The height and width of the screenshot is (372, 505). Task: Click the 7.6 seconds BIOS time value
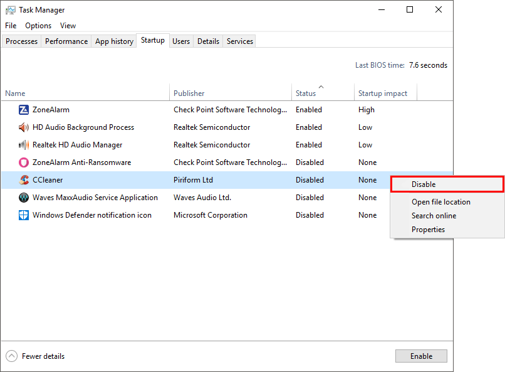click(428, 65)
